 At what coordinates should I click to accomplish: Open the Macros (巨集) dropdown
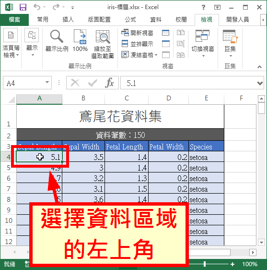point(230,44)
